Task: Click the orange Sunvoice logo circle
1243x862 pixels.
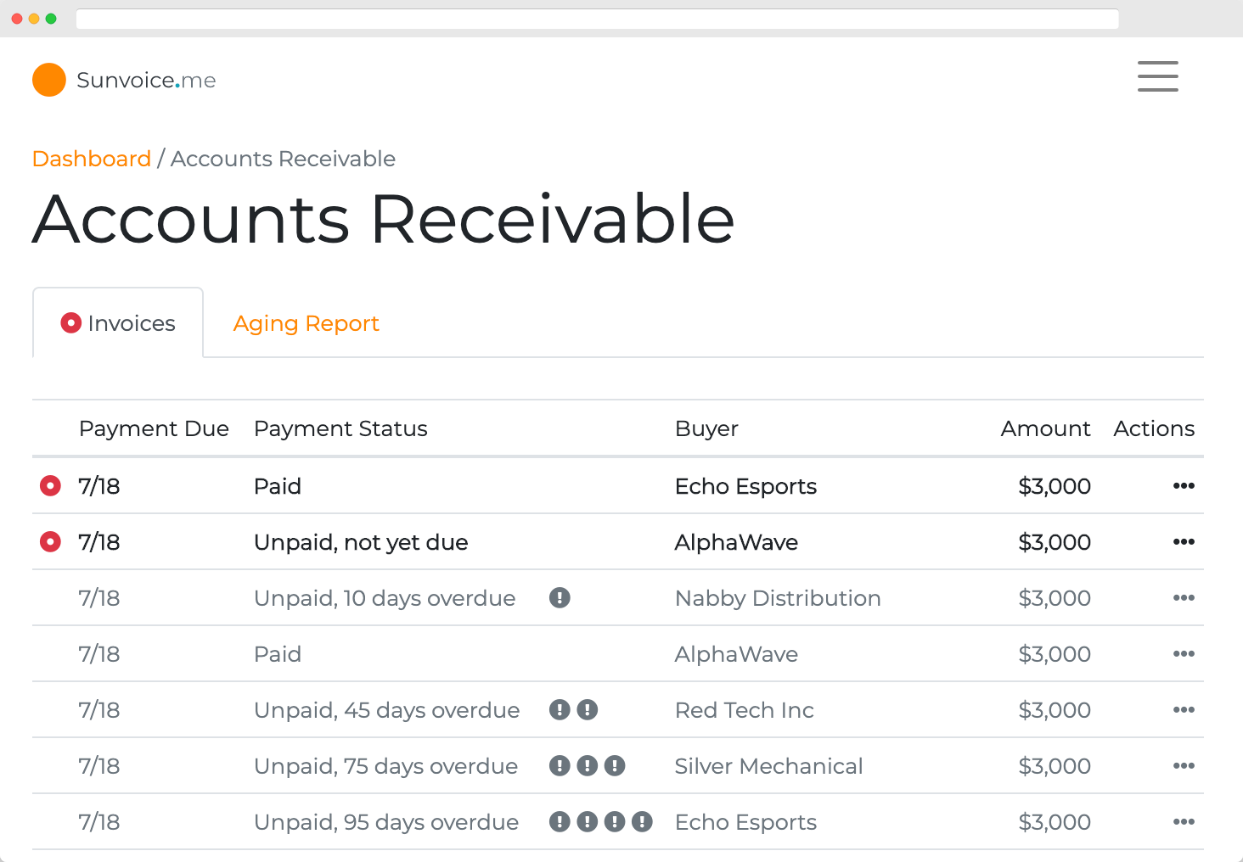Action: [x=49, y=80]
